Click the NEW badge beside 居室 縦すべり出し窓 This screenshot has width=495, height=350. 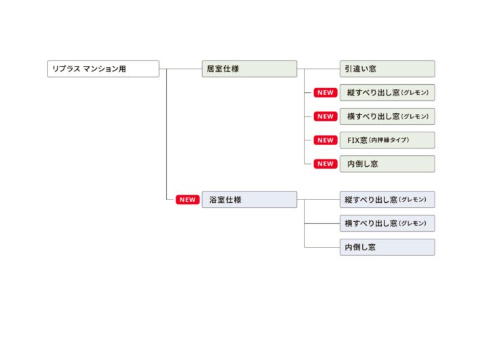(325, 92)
